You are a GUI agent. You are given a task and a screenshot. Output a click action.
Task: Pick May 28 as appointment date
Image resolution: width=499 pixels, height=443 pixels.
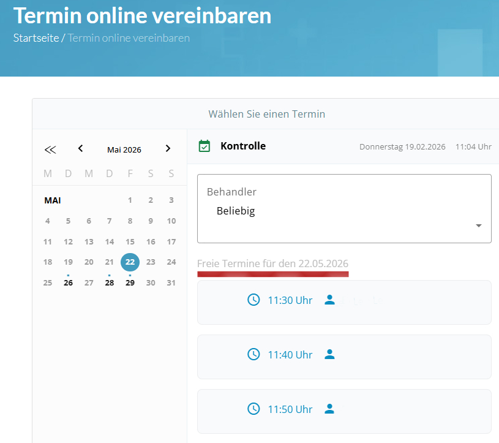coord(109,282)
